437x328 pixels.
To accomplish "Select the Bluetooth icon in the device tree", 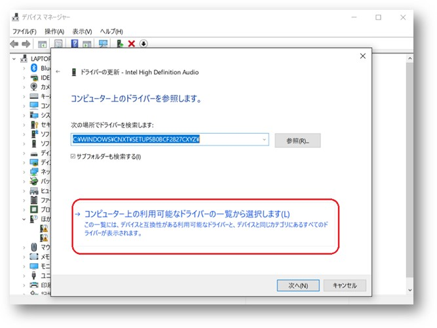I will point(33,67).
